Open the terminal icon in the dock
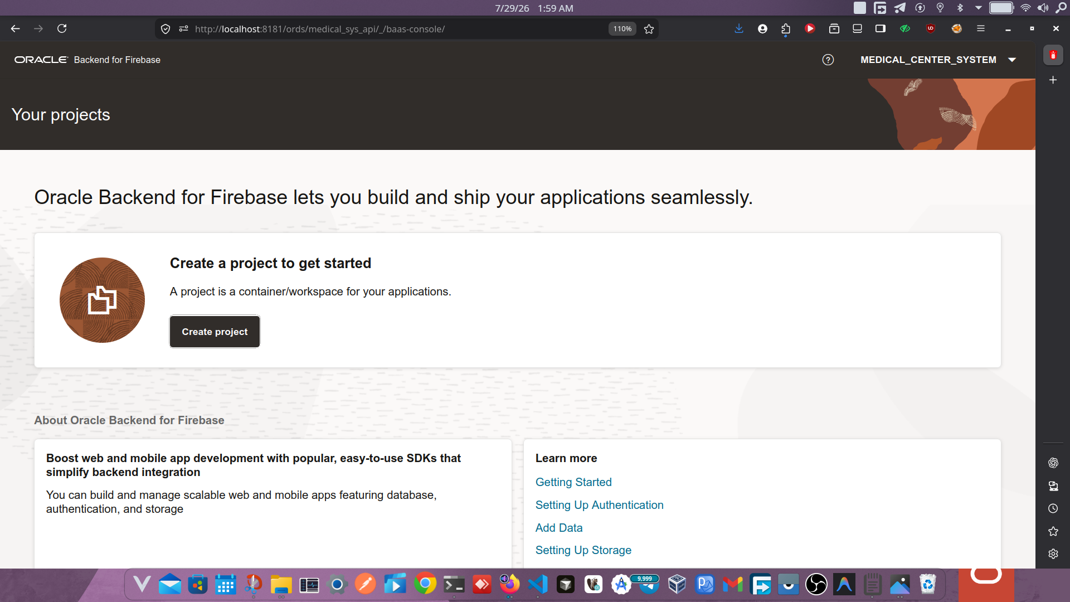The image size is (1070, 602). pos(454,585)
